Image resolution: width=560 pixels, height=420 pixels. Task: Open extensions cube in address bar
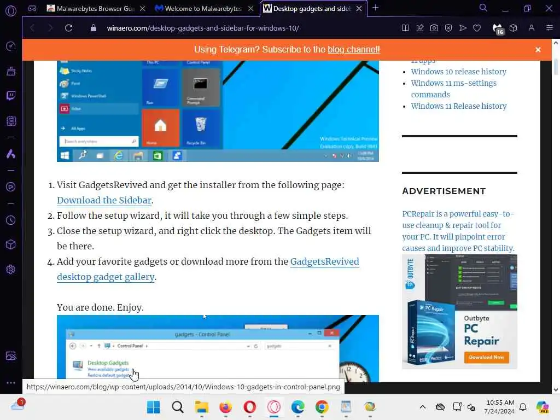pyautogui.click(x=513, y=28)
